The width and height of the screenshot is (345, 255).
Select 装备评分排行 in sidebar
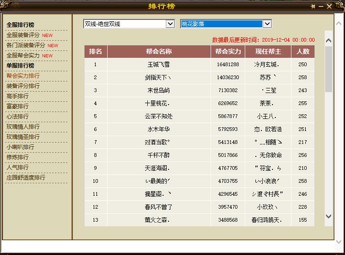23,86
